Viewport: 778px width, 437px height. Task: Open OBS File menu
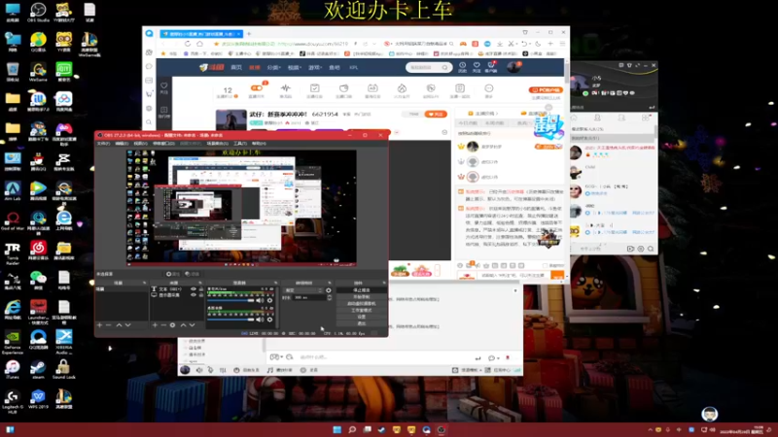pos(103,143)
